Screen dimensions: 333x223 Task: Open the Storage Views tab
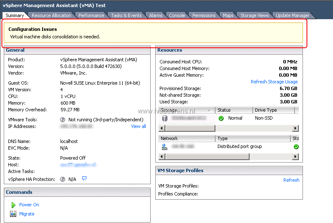255,15
